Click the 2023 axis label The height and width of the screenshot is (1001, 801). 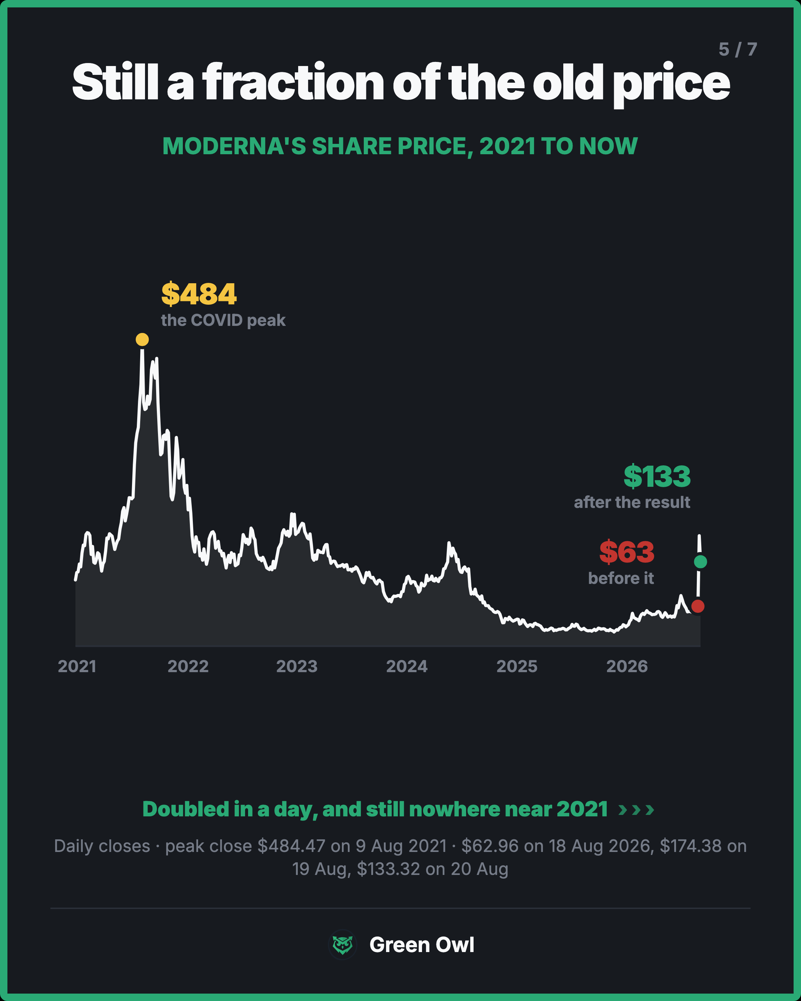297,666
